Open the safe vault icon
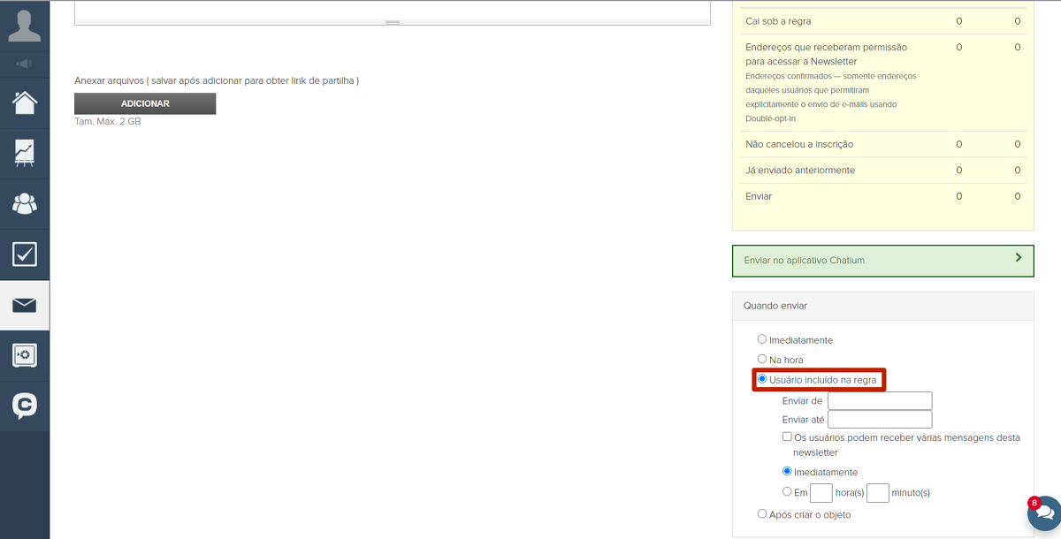Screen dimensions: 1061x539 point(25,355)
